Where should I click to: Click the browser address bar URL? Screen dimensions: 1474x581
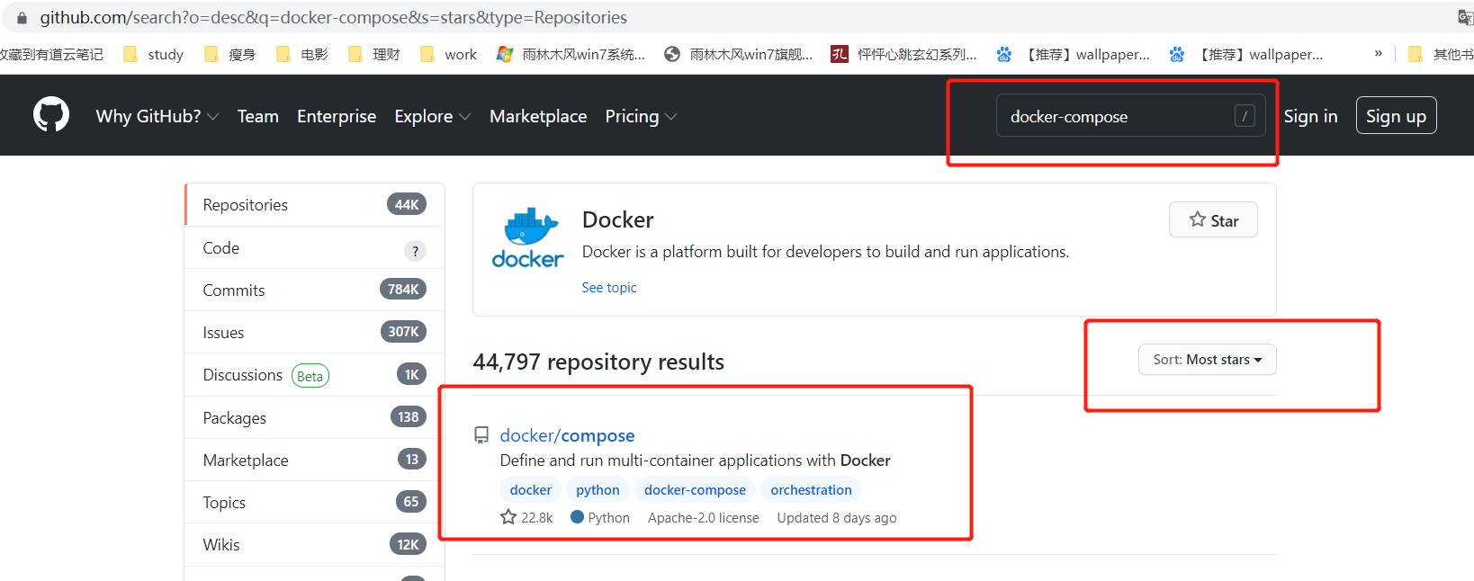333,18
